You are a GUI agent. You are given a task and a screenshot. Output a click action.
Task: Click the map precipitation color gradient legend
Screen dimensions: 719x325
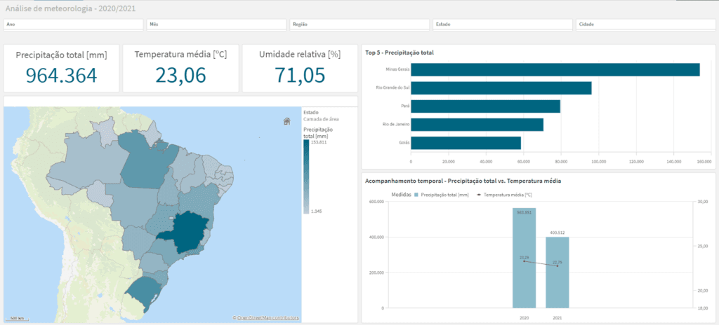coord(305,177)
